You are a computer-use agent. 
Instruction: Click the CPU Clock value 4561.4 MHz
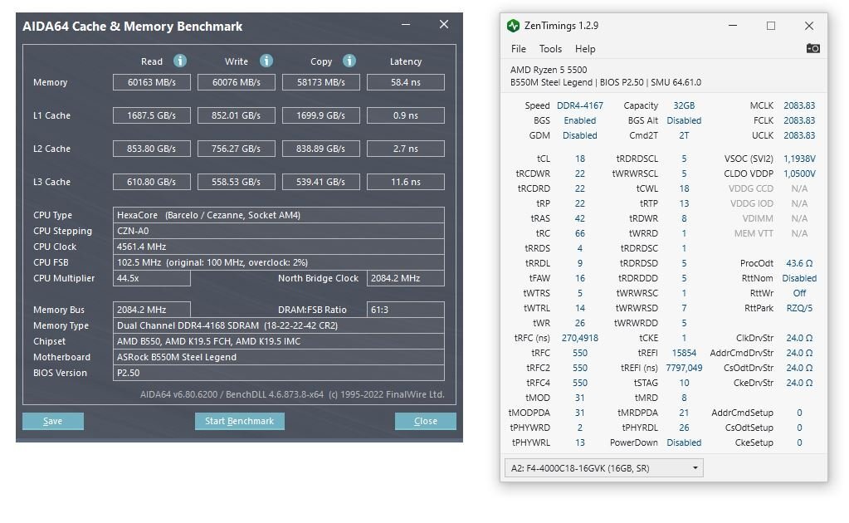coord(279,247)
